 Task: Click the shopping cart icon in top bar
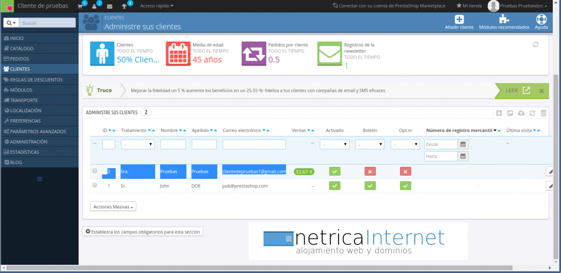click(x=81, y=6)
